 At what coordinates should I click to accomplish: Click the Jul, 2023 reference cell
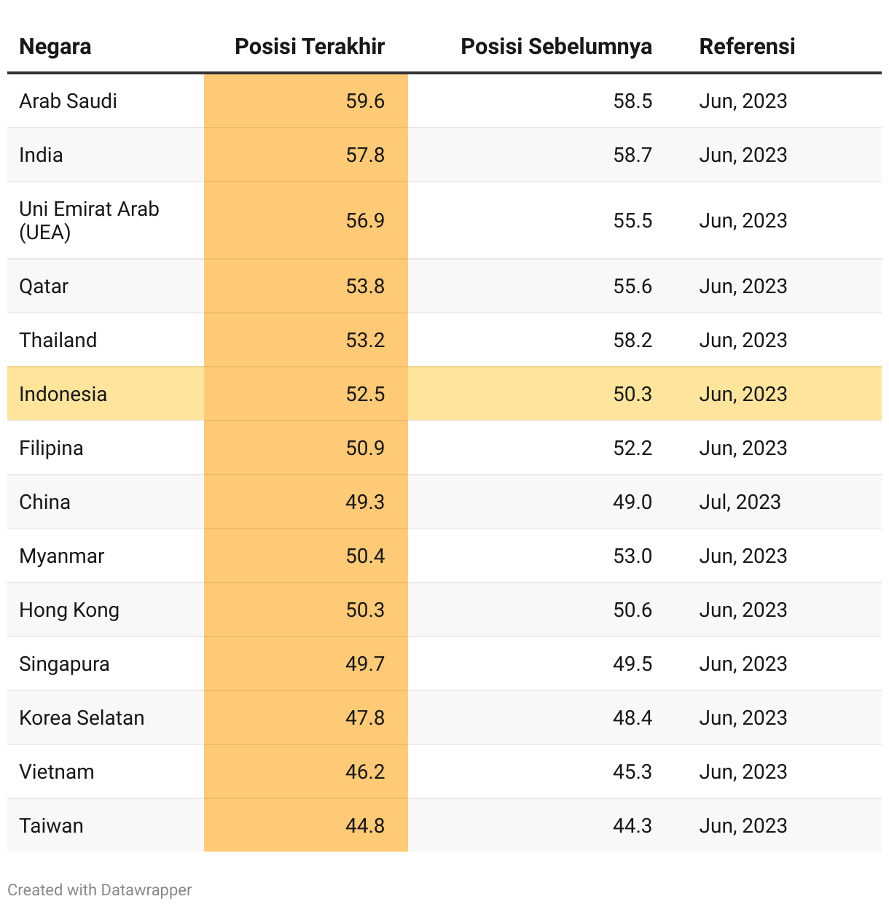point(740,502)
